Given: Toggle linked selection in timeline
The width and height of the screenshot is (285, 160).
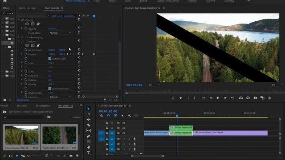Looking at the screenshot, I should 115,116.
